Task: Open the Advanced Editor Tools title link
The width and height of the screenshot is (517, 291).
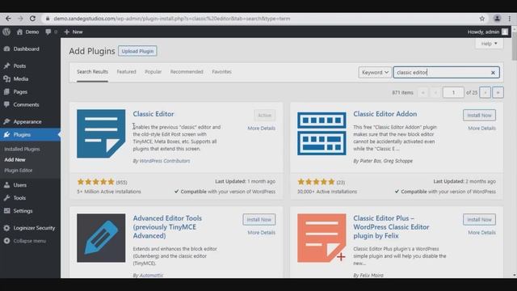Action: 167,227
